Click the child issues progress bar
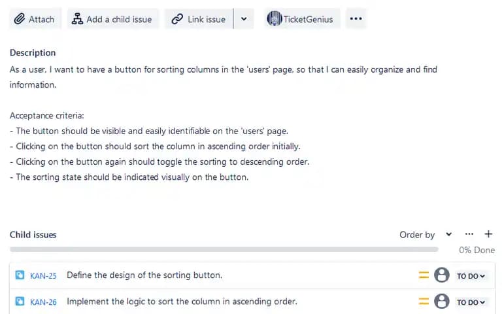The image size is (502, 314). tap(224, 249)
